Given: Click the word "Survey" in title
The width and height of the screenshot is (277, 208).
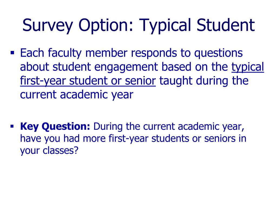Looking at the screenshot, I should [48, 25].
